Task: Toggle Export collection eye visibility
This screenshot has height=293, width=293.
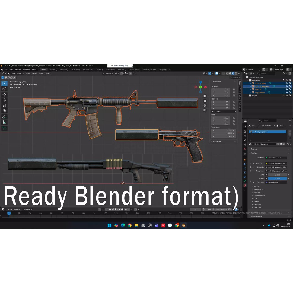Action: tap(286, 95)
